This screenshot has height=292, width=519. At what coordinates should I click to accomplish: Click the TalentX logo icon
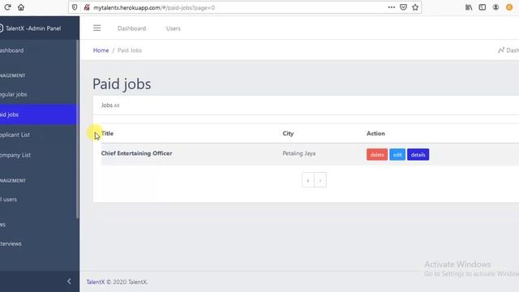pyautogui.click(x=1, y=28)
